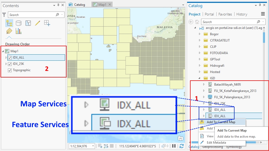
Task: Collapse the IGD folder
Action: pos(199,78)
